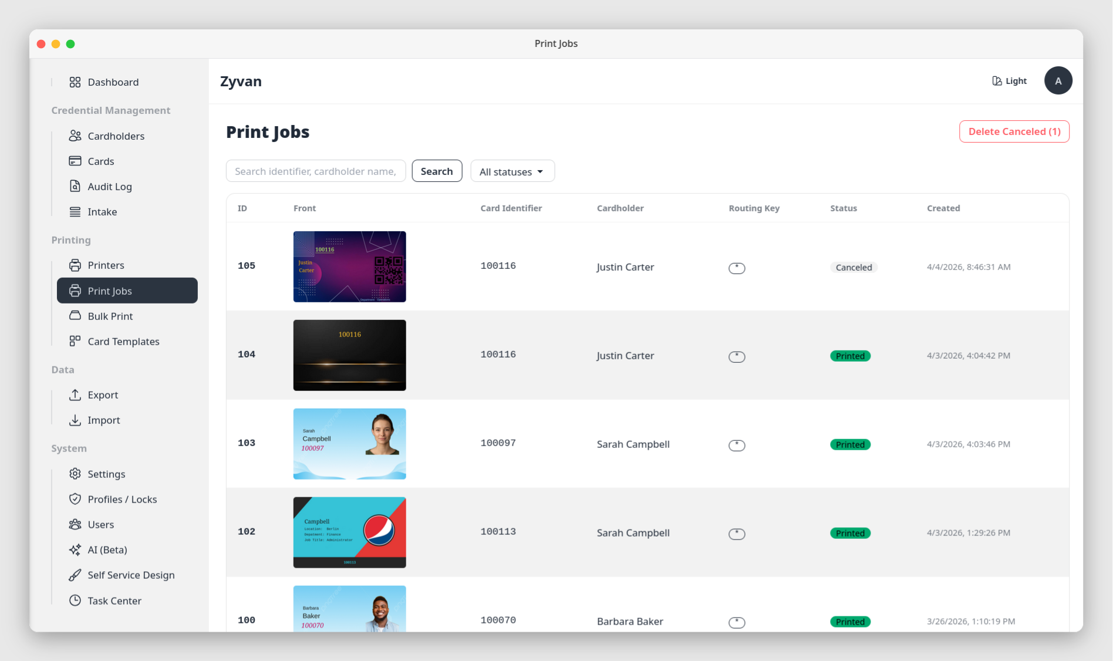Toggle the Light theme switch

[x=1009, y=81]
